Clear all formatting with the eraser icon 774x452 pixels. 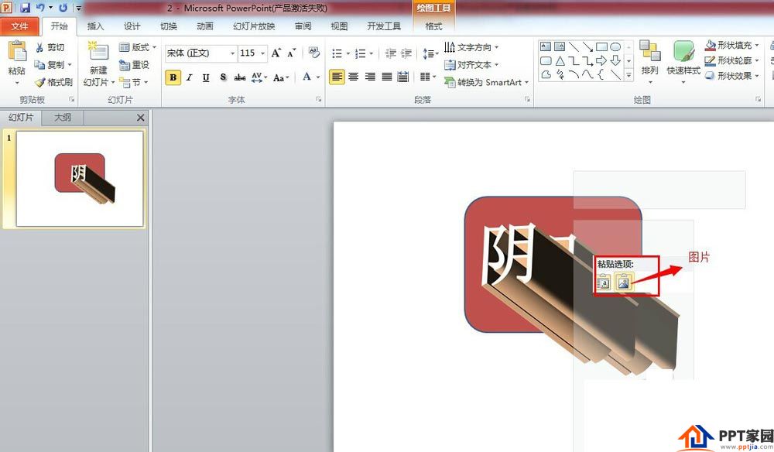click(313, 53)
